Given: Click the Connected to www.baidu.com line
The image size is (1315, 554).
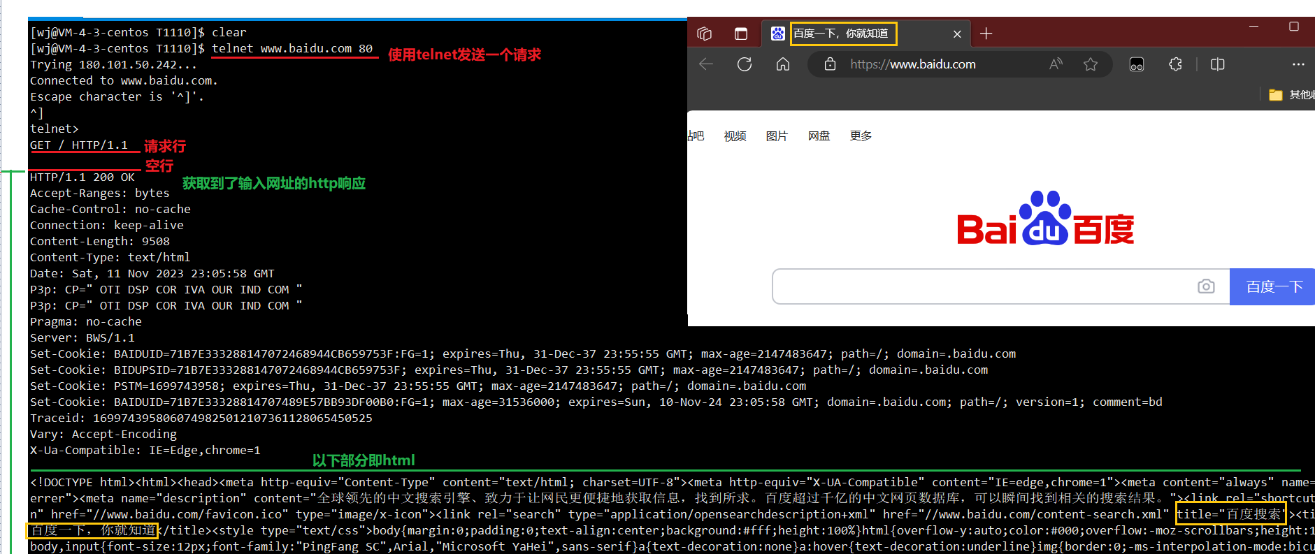Looking at the screenshot, I should click(x=124, y=80).
